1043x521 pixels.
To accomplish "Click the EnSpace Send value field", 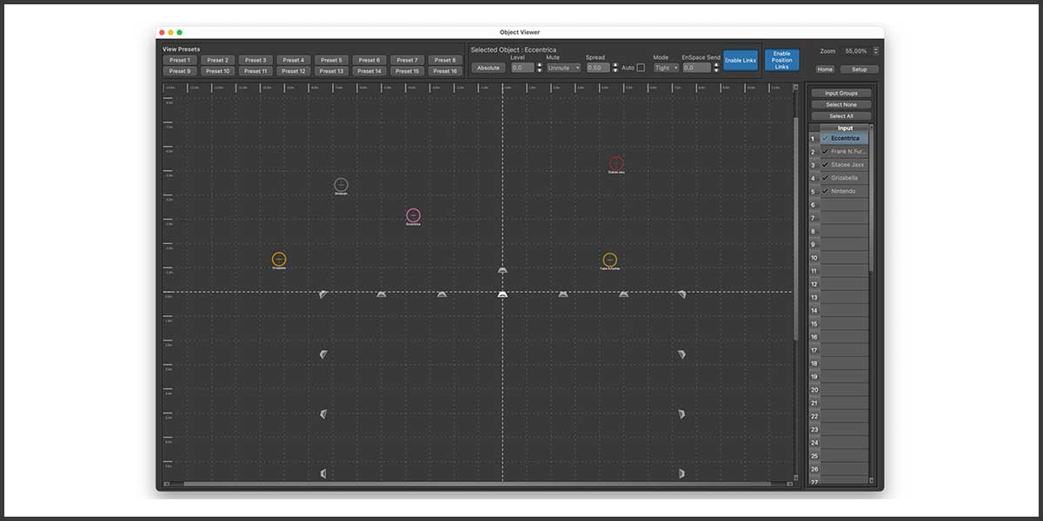I will click(697, 68).
